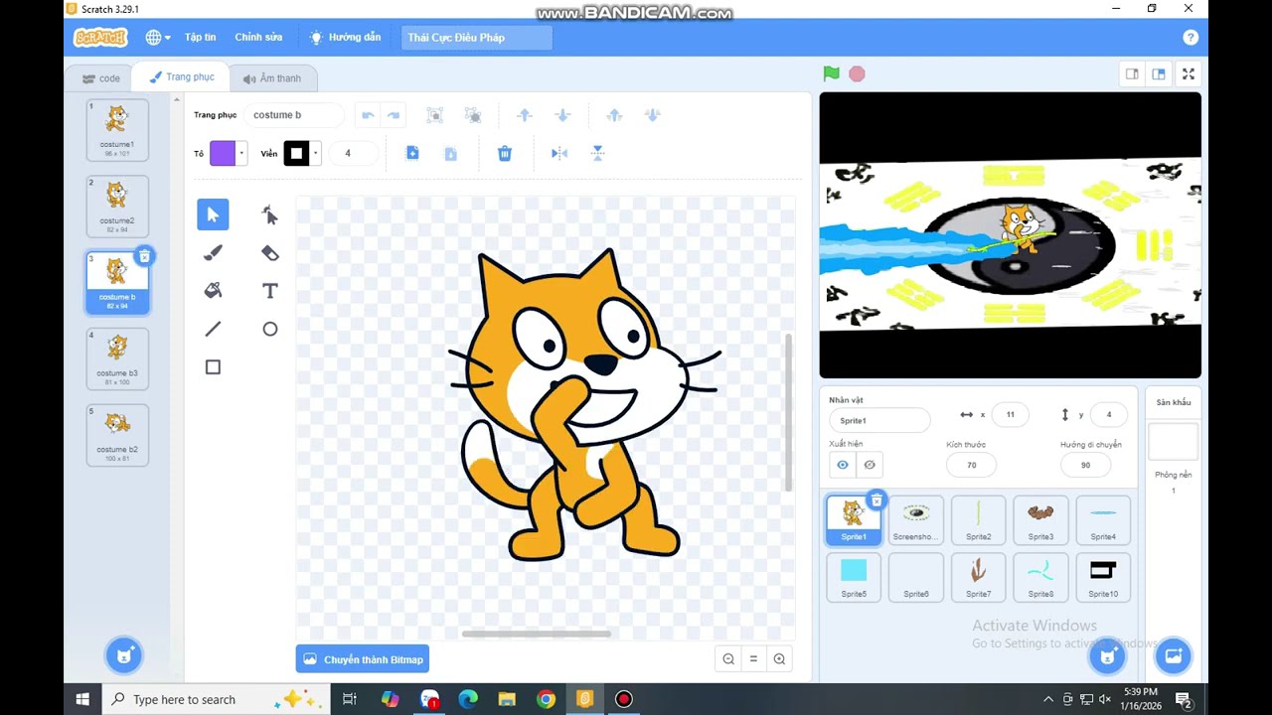Screen dimensions: 1272x715
Task: Flip costume vertically
Action: 597,153
